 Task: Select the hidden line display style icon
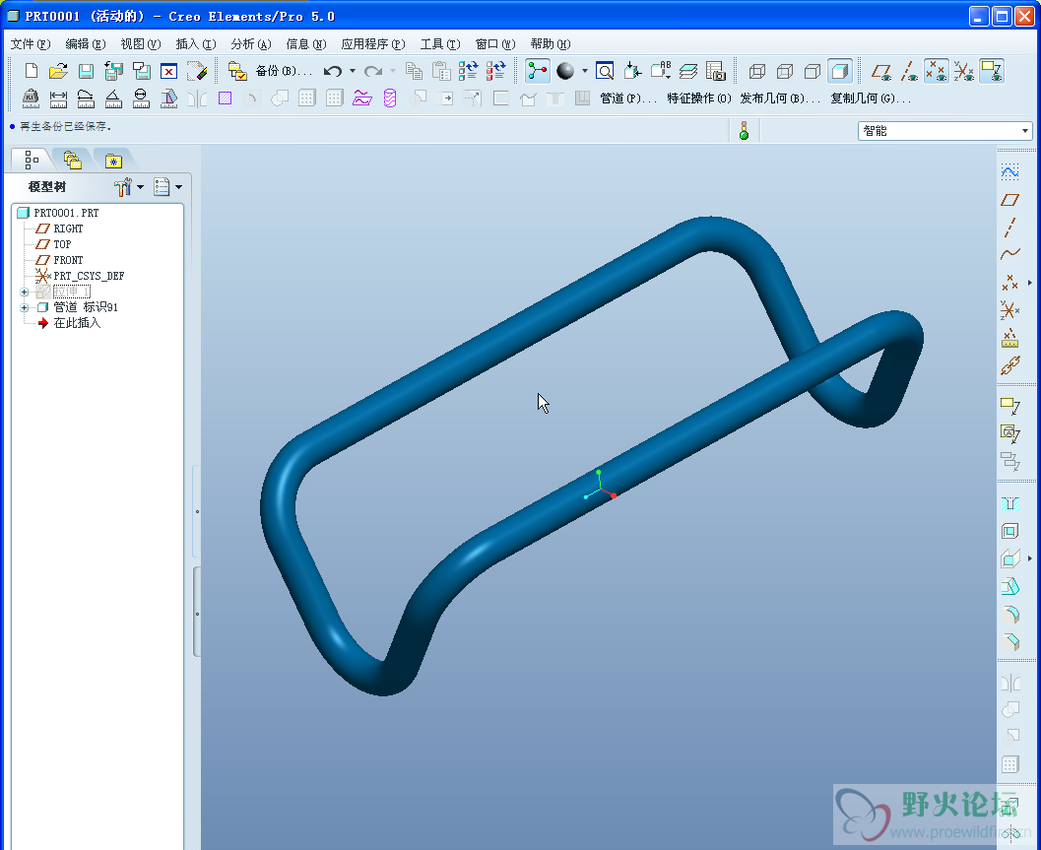[x=785, y=70]
